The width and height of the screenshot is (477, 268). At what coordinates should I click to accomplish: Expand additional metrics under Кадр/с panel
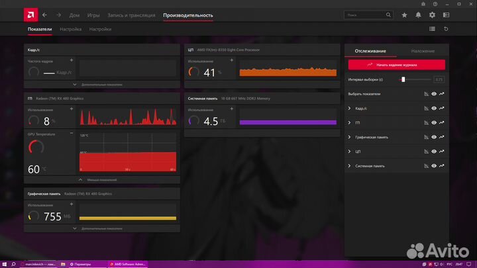(x=102, y=85)
